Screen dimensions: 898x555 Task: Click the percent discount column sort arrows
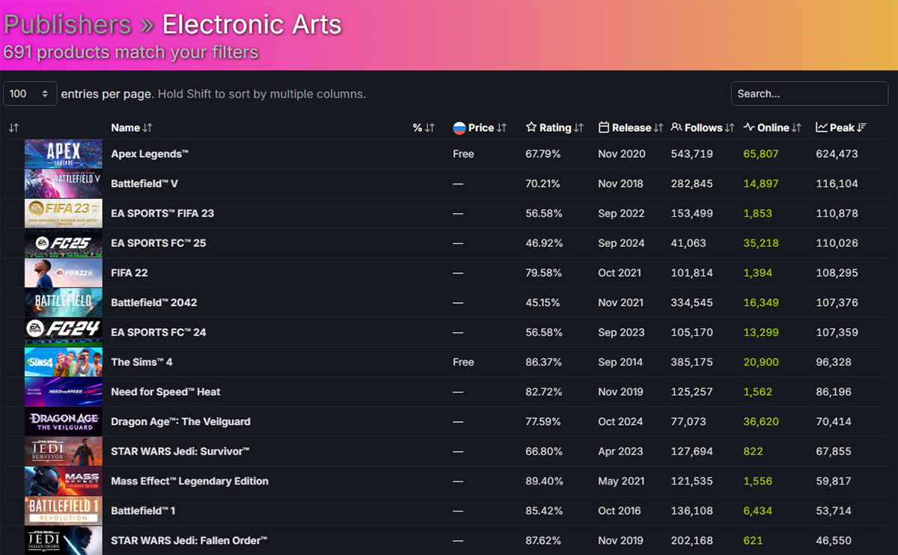pos(430,128)
